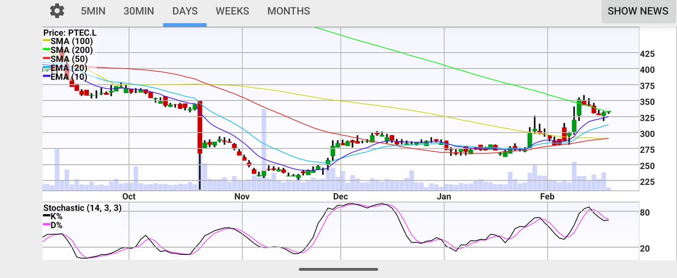Screen dimensions: 677x278
Task: Switch to the 30MIN timeframe tab
Action: (x=139, y=11)
